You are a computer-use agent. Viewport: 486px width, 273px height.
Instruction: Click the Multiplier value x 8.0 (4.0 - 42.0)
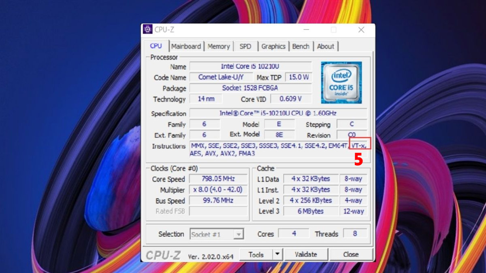(x=219, y=190)
